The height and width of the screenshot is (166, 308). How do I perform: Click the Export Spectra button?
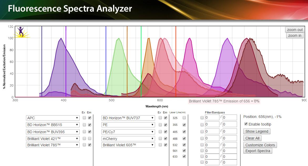click(x=258, y=151)
